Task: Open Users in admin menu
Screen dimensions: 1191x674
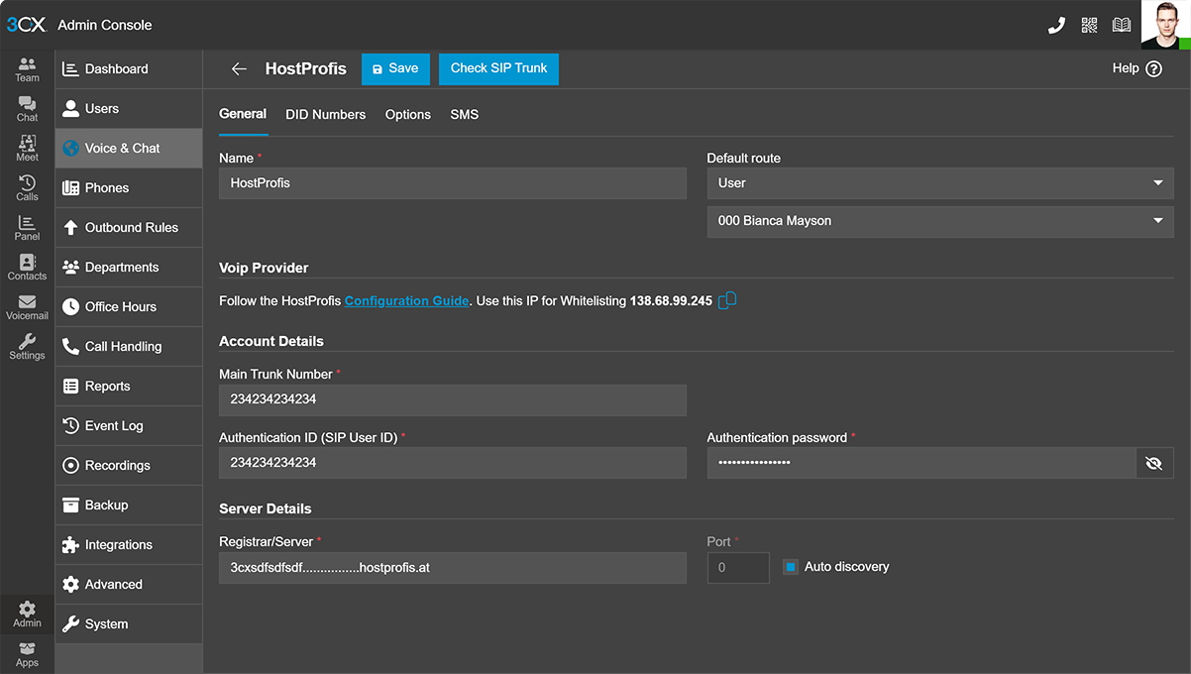Action: [x=129, y=109]
